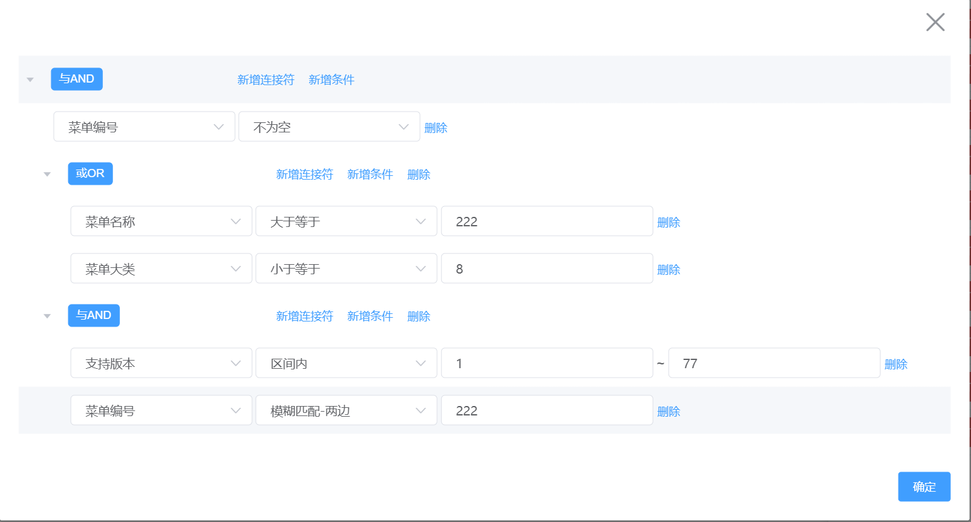Image resolution: width=971 pixels, height=522 pixels.
Task: Open the 支持版本 field dropdown
Action: point(161,363)
